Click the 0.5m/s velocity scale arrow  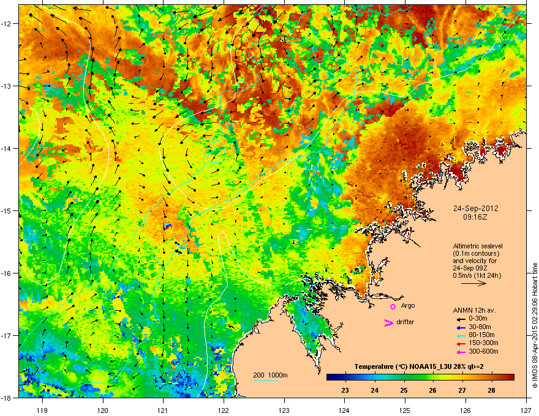[473, 283]
